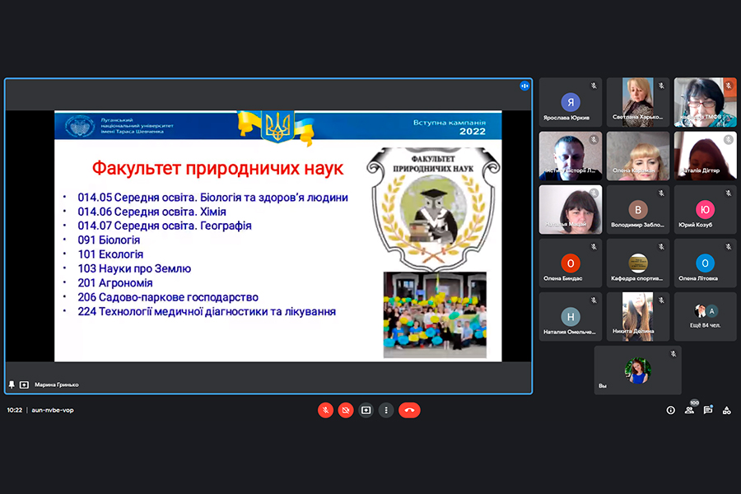This screenshot has height=494, width=741.
Task: Click the present screen button
Action: pos(366,410)
